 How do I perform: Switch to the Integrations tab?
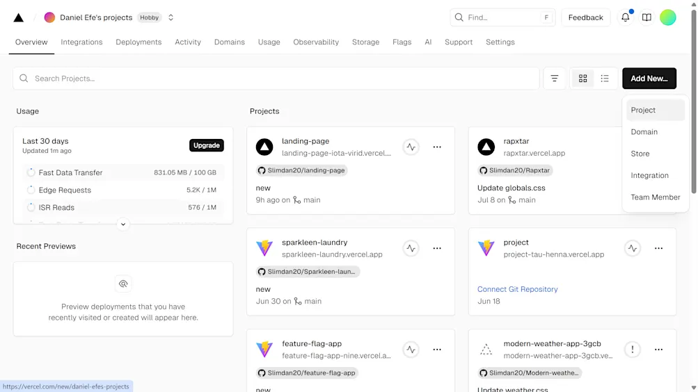pos(81,42)
